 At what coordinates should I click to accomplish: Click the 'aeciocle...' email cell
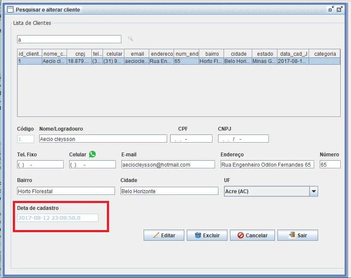pos(137,61)
